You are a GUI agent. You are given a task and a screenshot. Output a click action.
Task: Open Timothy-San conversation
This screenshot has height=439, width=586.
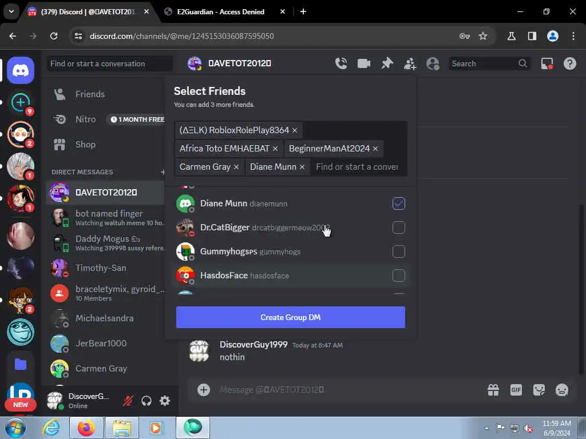(105, 268)
